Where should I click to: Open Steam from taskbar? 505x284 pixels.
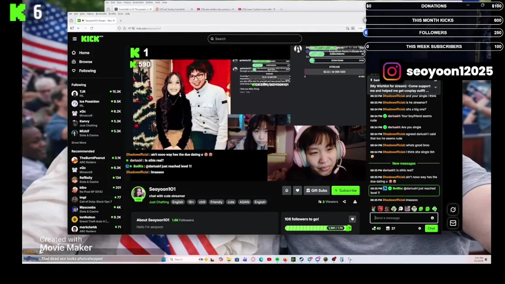pos(301,260)
